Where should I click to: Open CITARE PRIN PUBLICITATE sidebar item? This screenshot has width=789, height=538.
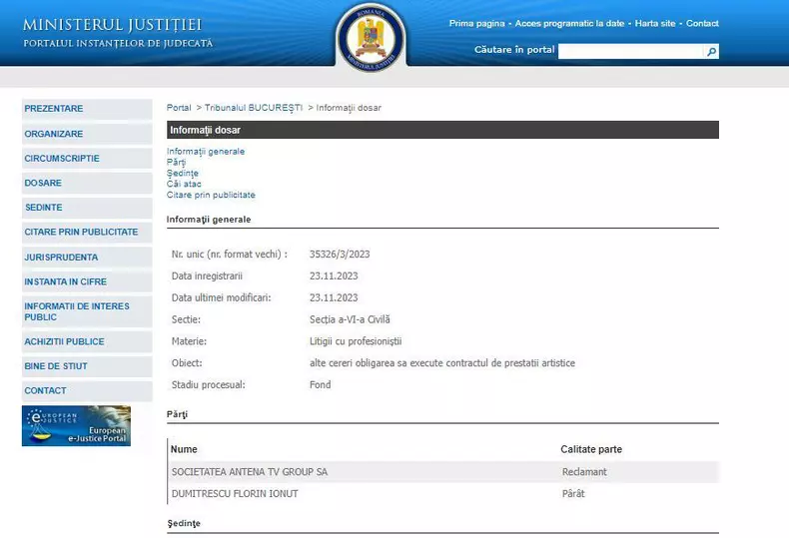(x=87, y=233)
